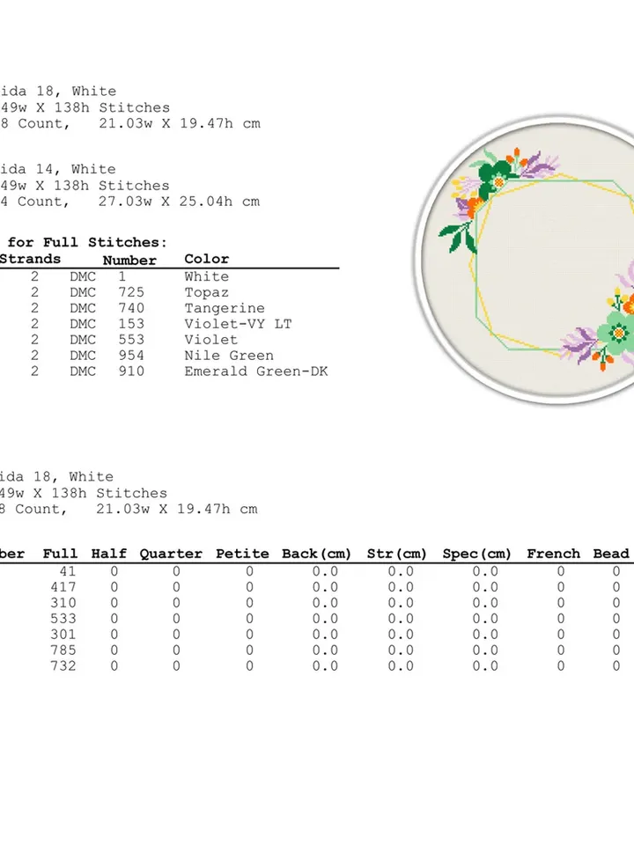The height and width of the screenshot is (845, 634).
Task: Click the dark green leaves in the preview
Action: (457, 236)
